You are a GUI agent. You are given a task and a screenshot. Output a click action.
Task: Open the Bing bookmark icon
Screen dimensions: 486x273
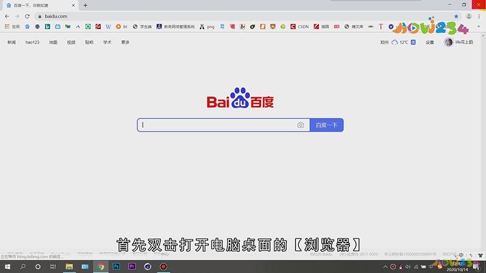47,27
